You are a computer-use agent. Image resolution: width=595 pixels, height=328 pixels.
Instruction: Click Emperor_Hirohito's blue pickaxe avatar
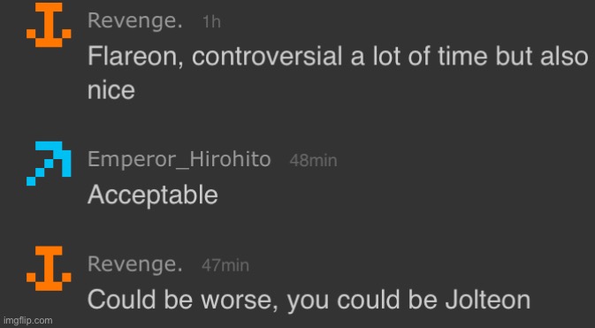click(x=49, y=164)
